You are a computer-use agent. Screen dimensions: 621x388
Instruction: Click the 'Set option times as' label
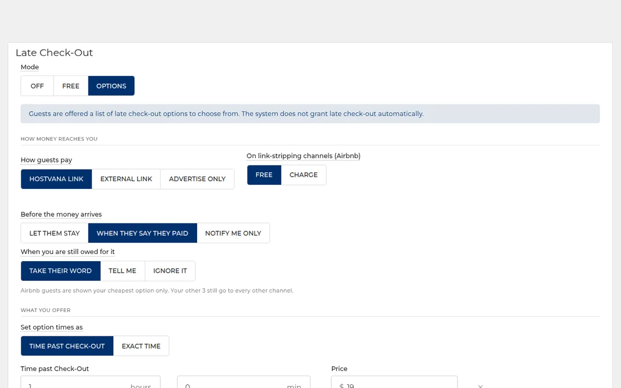point(52,327)
